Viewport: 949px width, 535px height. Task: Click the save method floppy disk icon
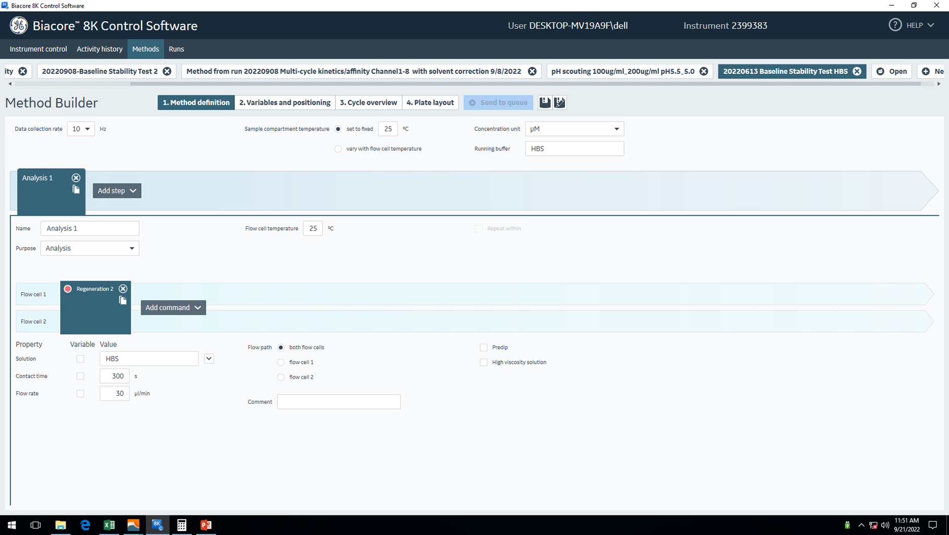pyautogui.click(x=545, y=102)
